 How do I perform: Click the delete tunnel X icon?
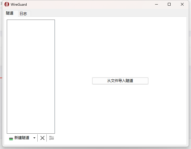click(x=42, y=138)
